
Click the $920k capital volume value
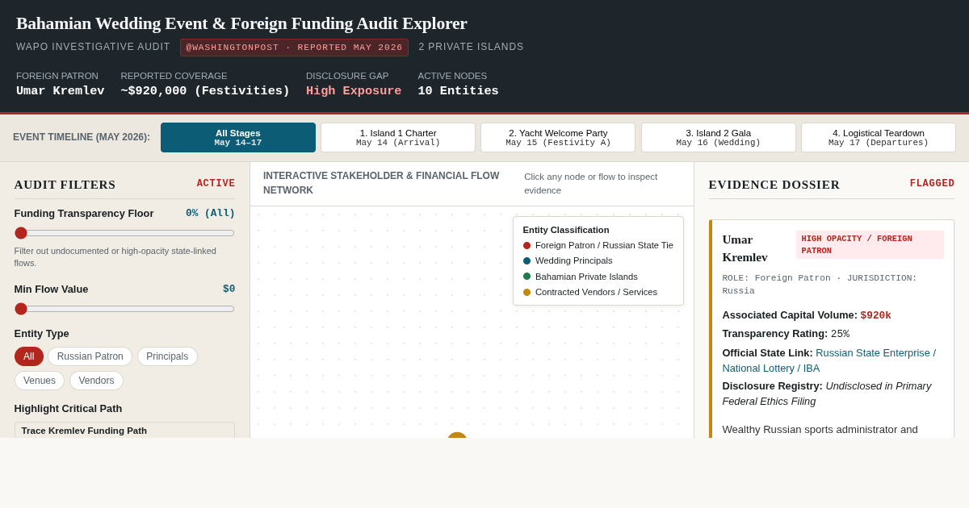tap(875, 315)
